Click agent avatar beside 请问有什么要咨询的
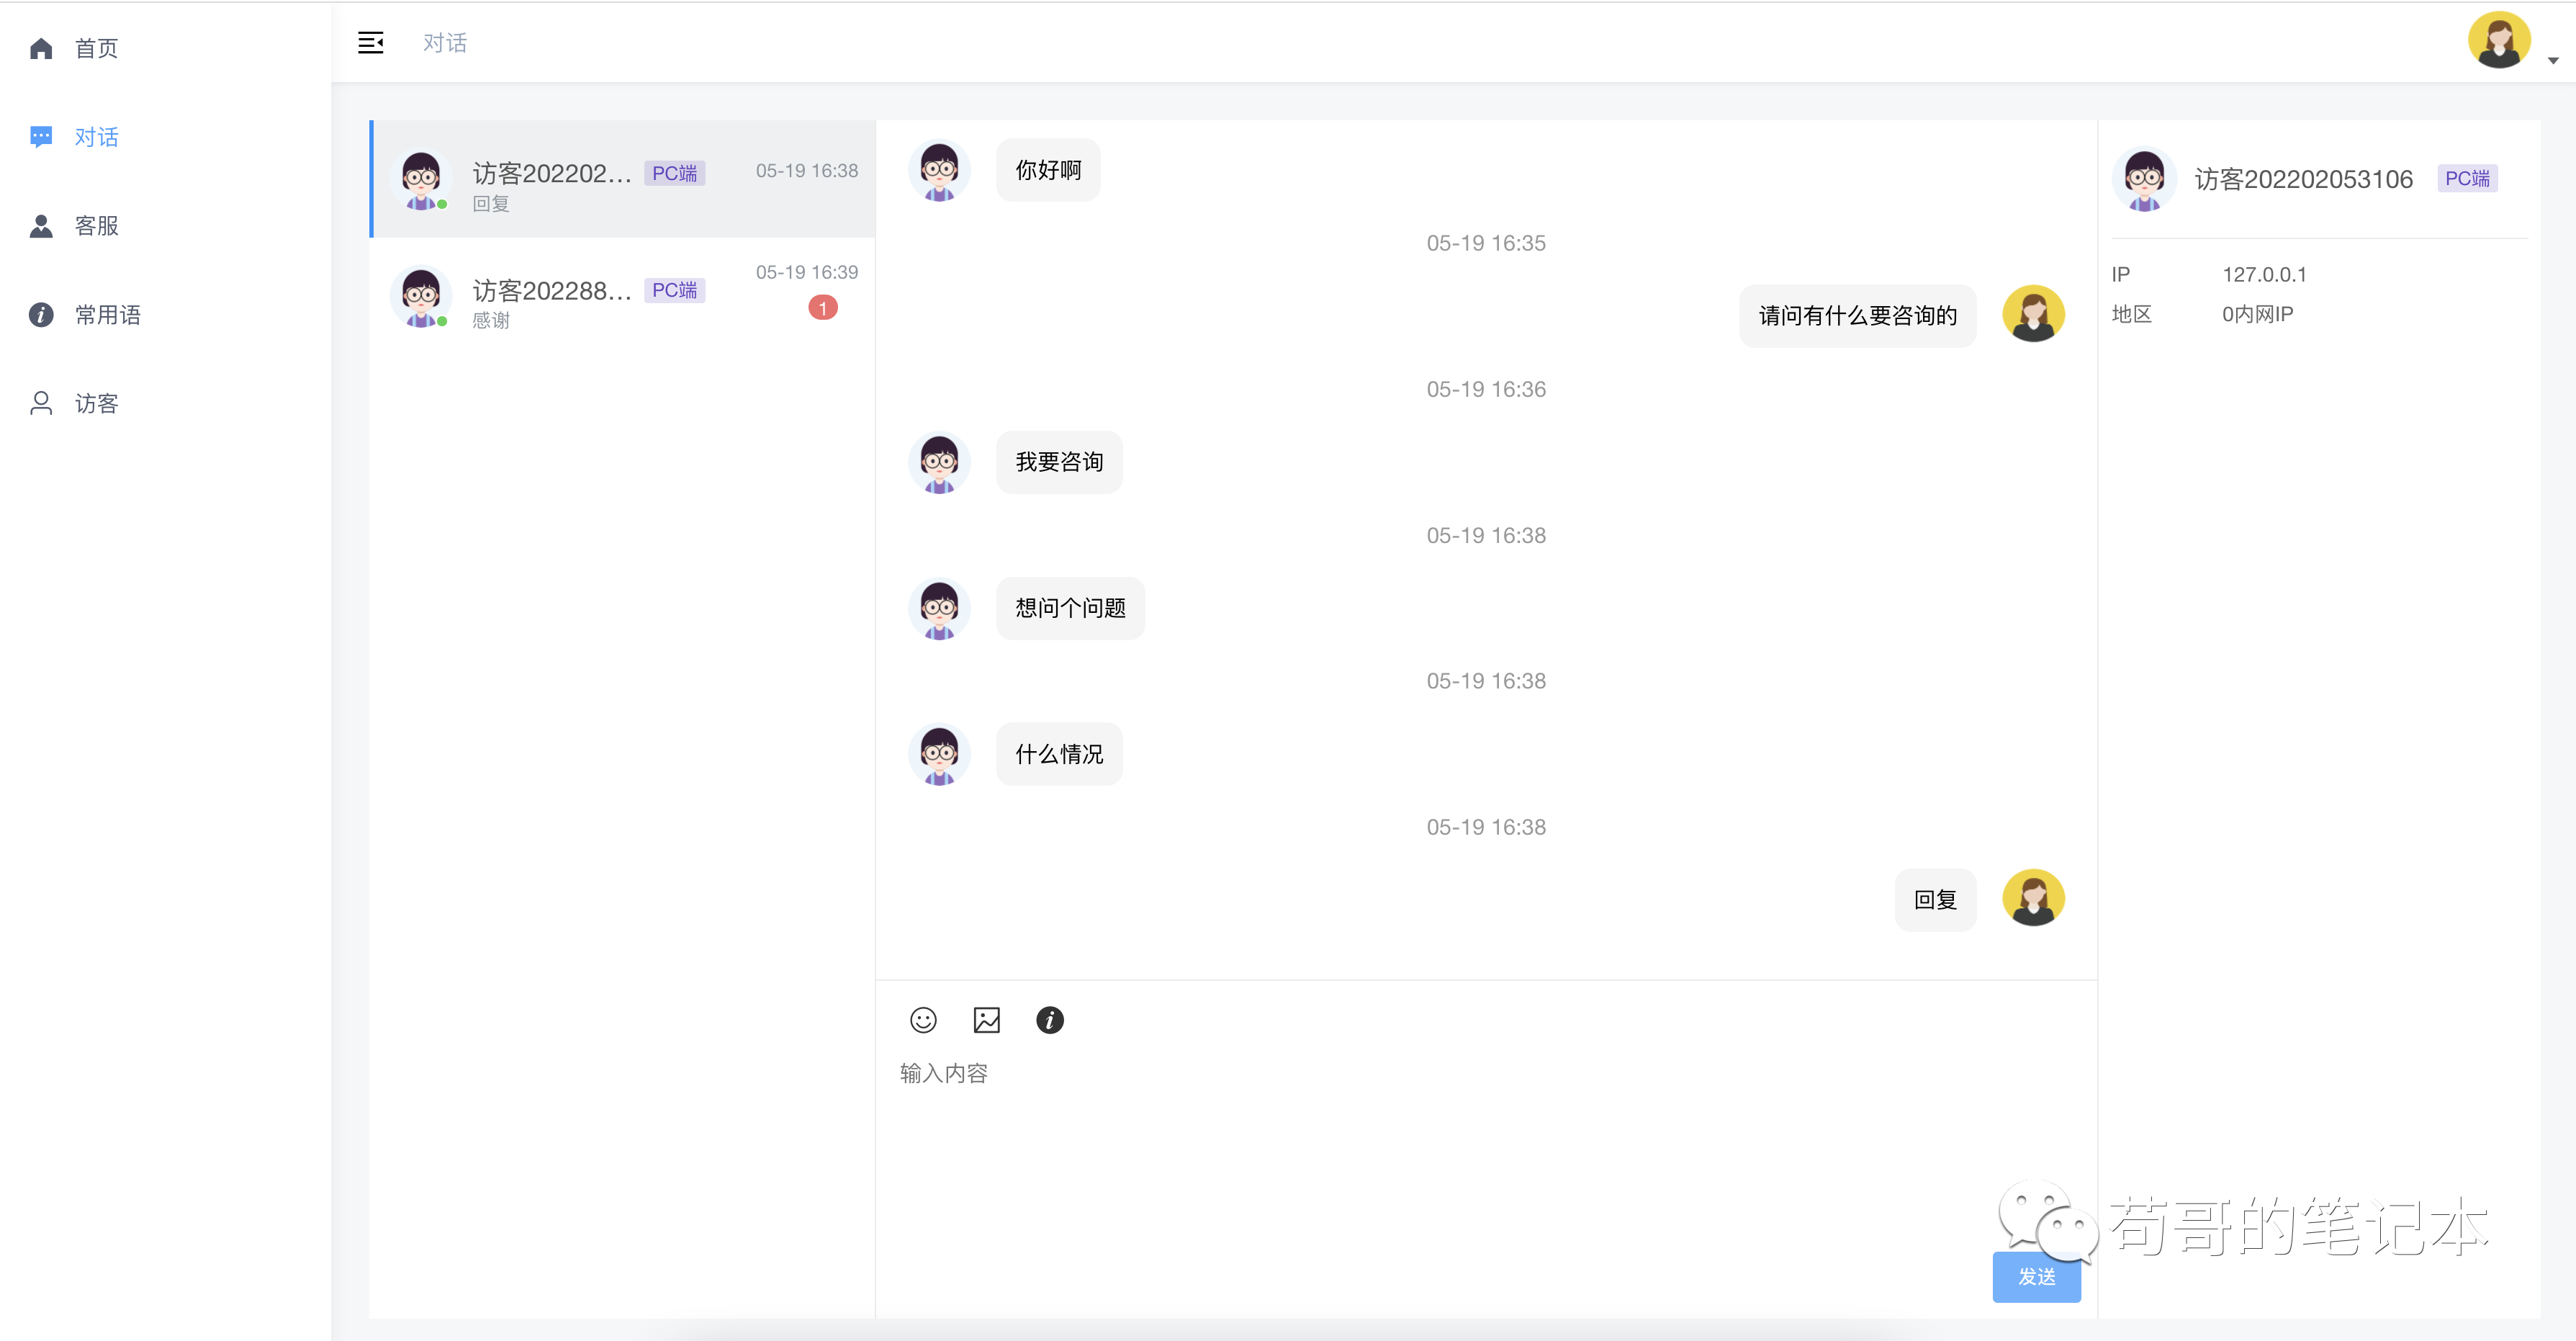 pyautogui.click(x=2033, y=314)
